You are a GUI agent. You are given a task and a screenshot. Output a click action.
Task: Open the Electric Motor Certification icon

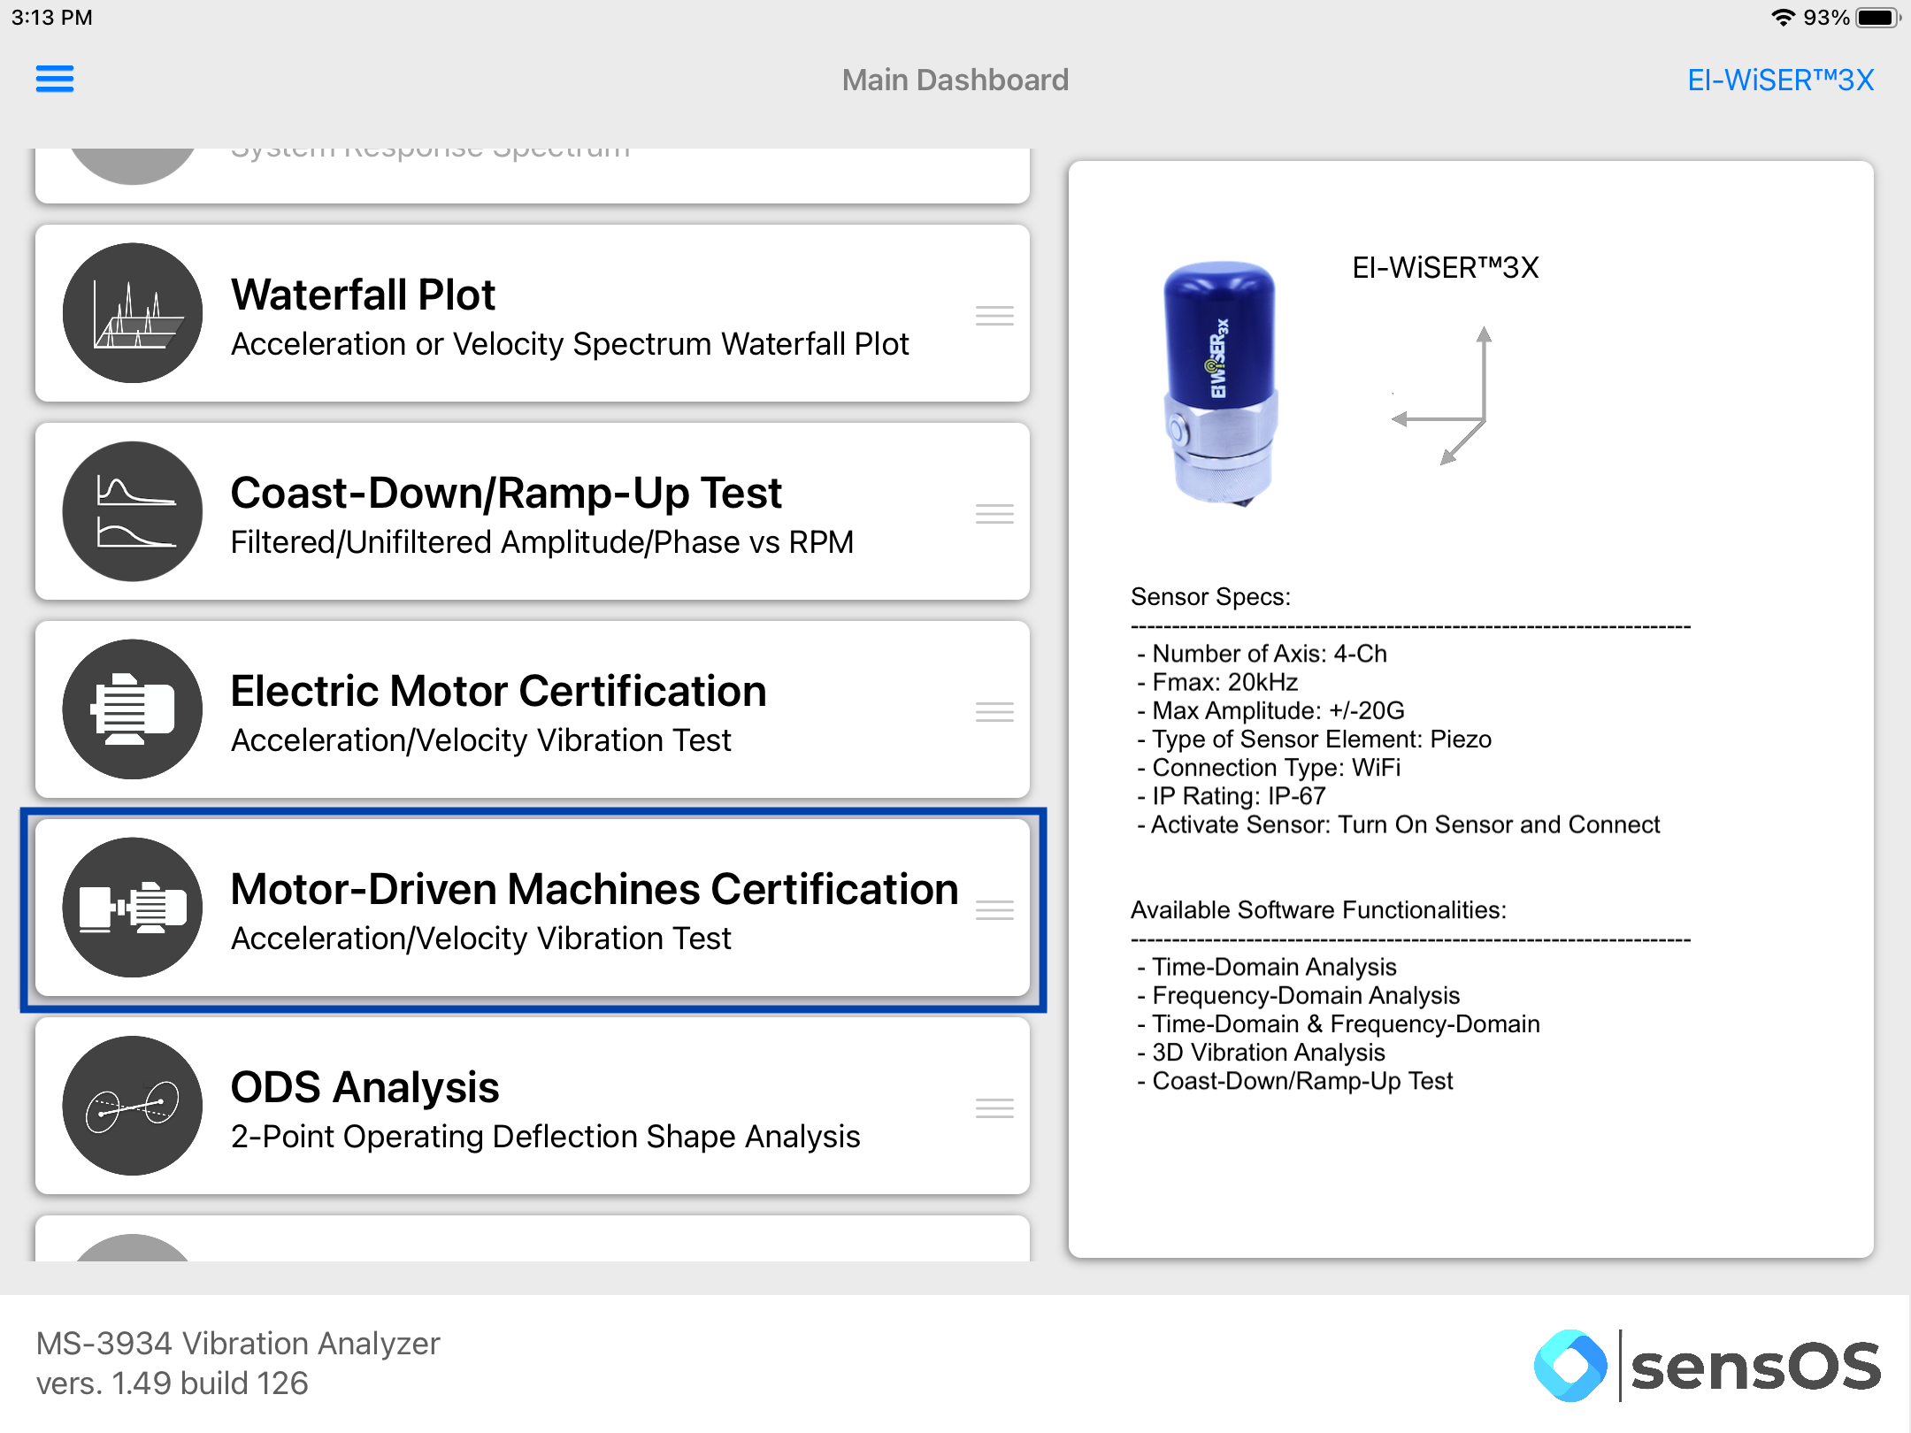pos(133,709)
